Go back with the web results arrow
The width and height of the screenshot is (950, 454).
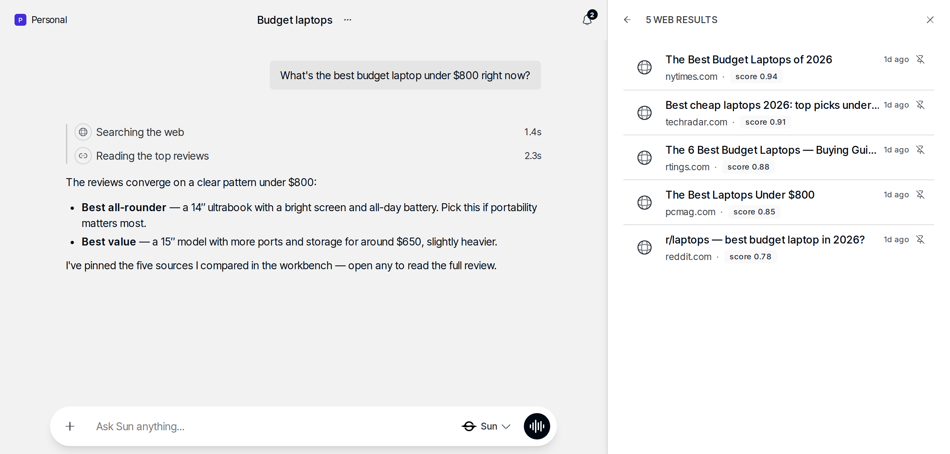point(627,20)
